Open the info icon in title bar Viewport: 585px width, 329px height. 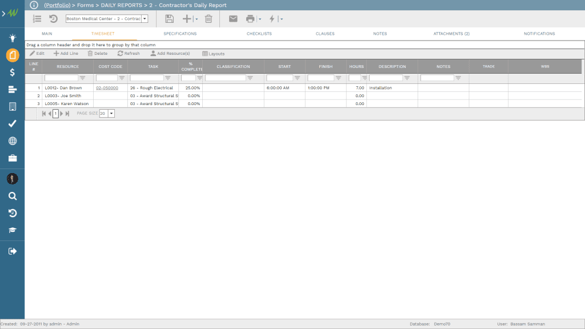point(34,5)
